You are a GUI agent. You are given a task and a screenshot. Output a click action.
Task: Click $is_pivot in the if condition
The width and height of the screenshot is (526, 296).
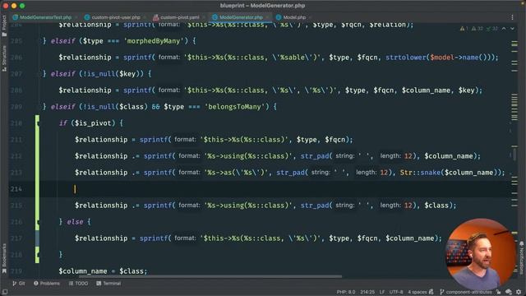(93, 123)
